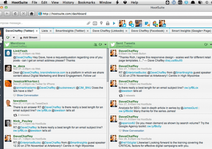Close the DaveChaffey (Twitter) tab
This screenshot has height=149, width=212.
37,31
